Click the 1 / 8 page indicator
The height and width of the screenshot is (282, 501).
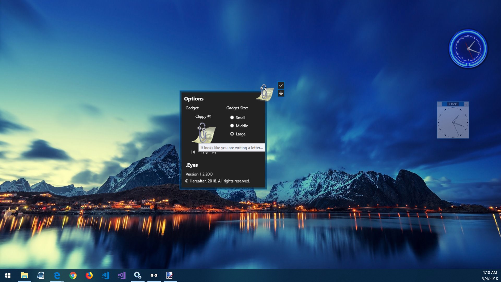[x=204, y=152]
